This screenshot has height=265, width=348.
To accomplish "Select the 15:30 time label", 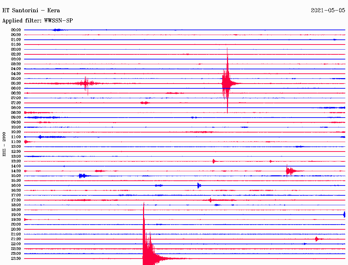I will (x=16, y=181).
